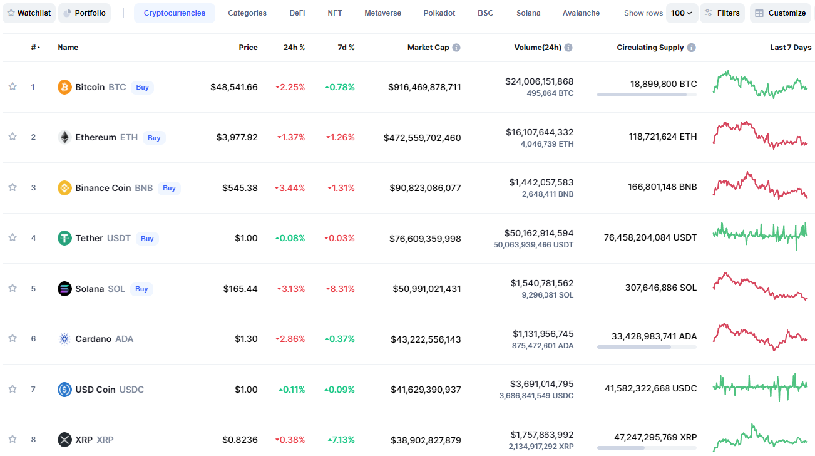Screen dimensions: 815x456
Task: Open the Portfolio button
Action: (x=85, y=13)
